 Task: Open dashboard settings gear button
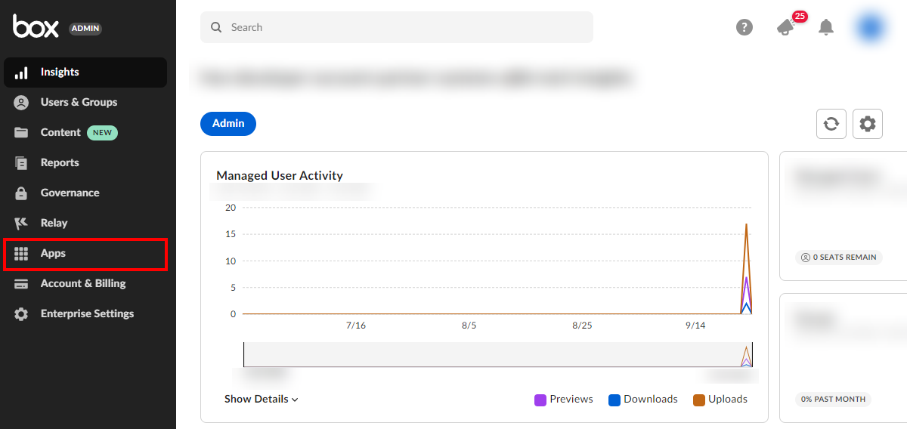(x=868, y=124)
